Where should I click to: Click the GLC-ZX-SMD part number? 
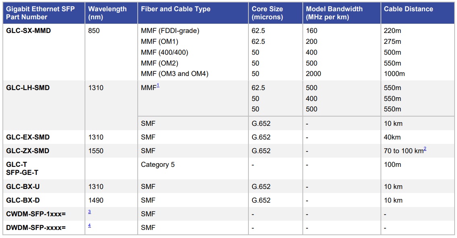28,151
